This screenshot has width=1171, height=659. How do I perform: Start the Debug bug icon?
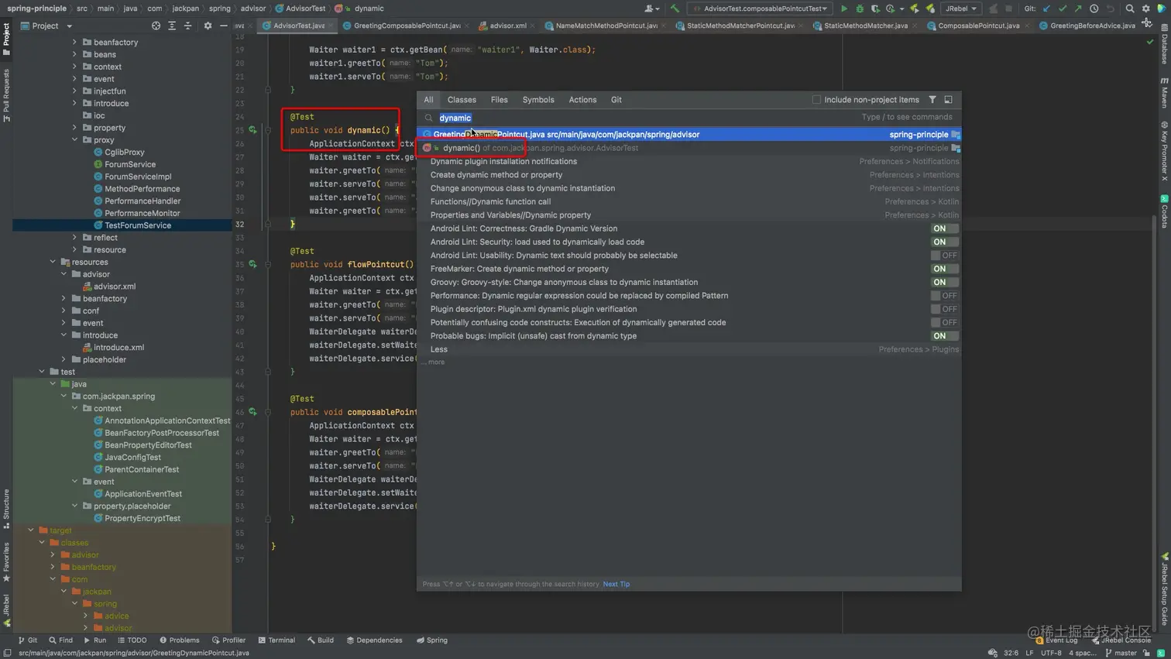point(860,9)
